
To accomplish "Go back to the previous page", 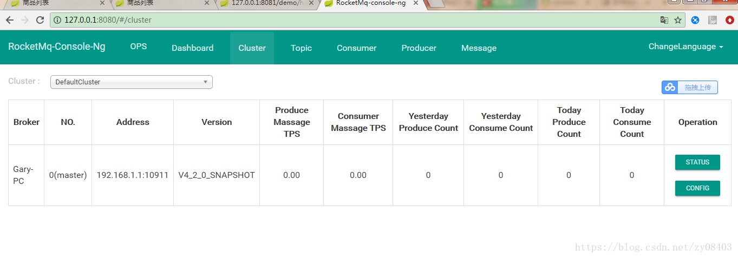I will 10,20.
